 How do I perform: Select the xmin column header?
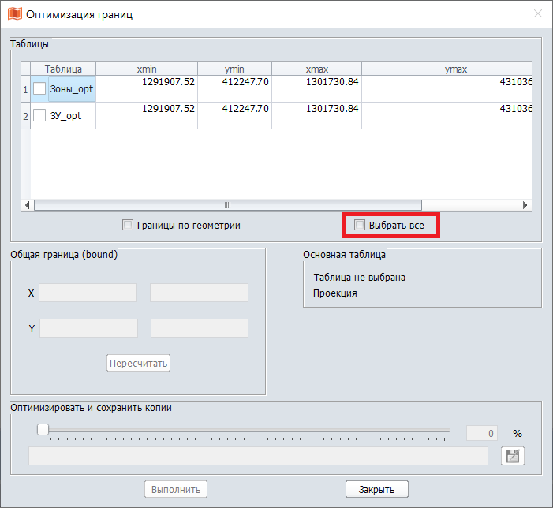click(x=146, y=69)
